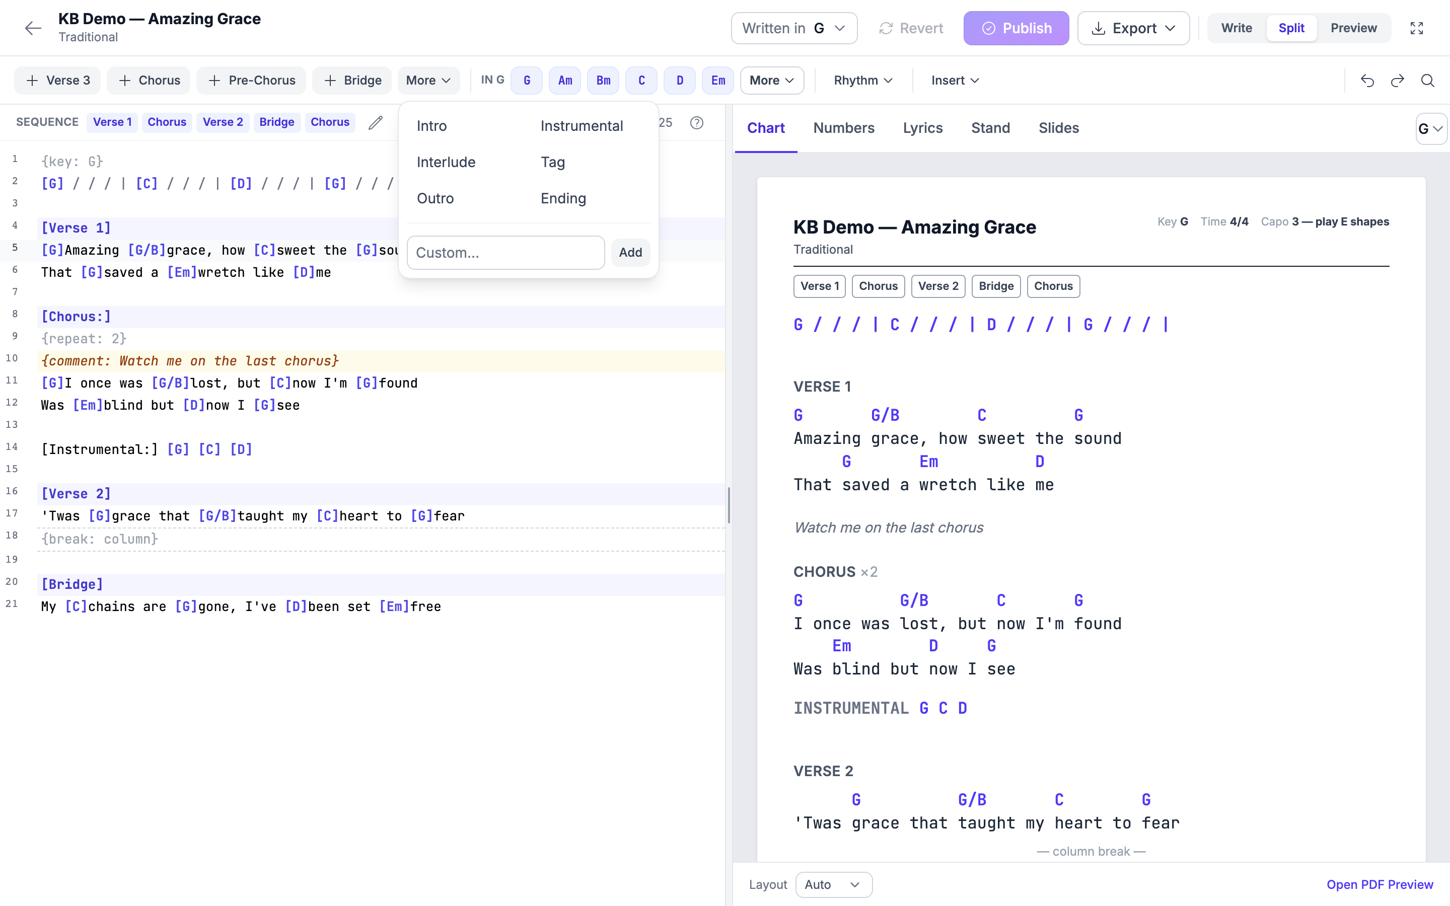Switch to the Stand tab
Image resolution: width=1450 pixels, height=906 pixels.
990,128
